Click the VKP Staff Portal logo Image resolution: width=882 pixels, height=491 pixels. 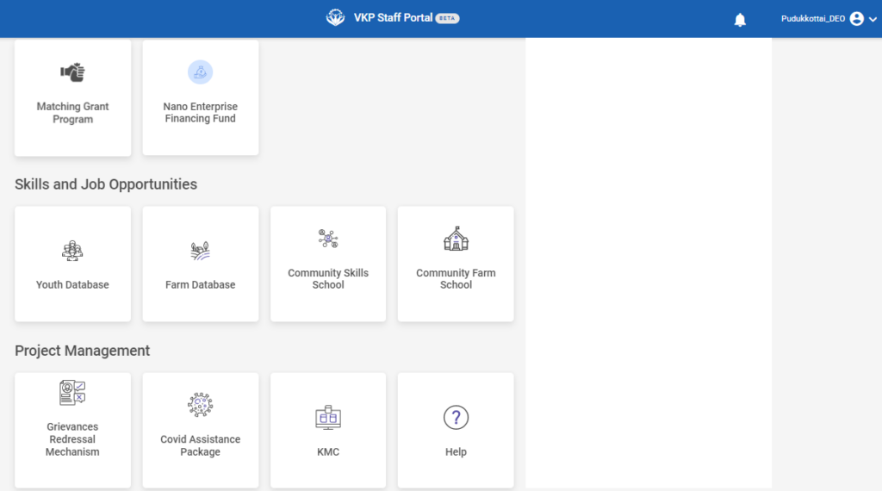(335, 18)
